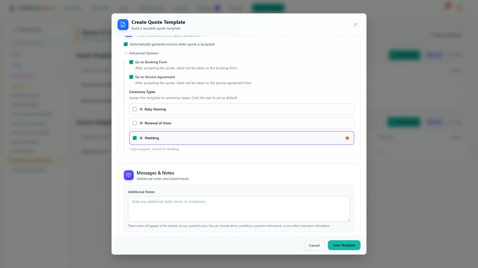This screenshot has width=478, height=268.
Task: Click the orange default star on Wedding
Action: [x=347, y=138]
